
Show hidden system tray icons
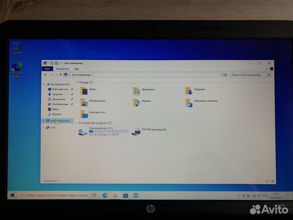(238, 196)
